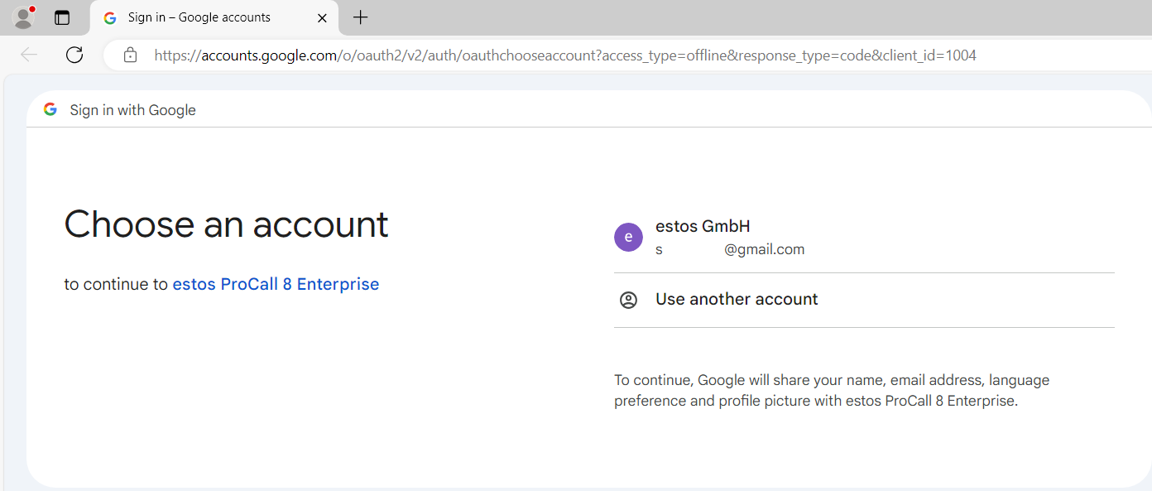This screenshot has width=1152, height=491.
Task: Focus the address bar URL field
Action: 564,55
